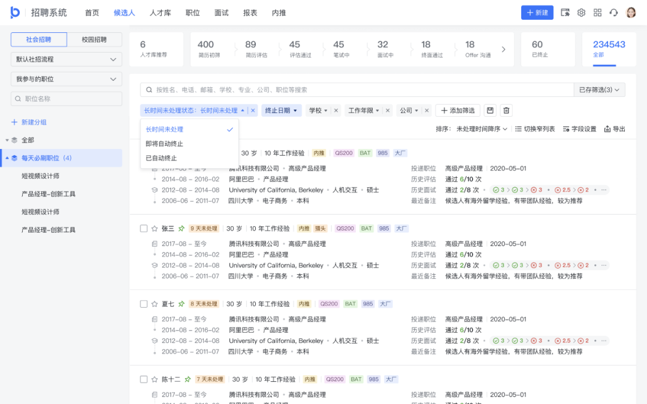Image resolution: width=647 pixels, height=404 pixels.
Task: Open the 未处理时间降序 sort dropdown
Action: [x=482, y=129]
